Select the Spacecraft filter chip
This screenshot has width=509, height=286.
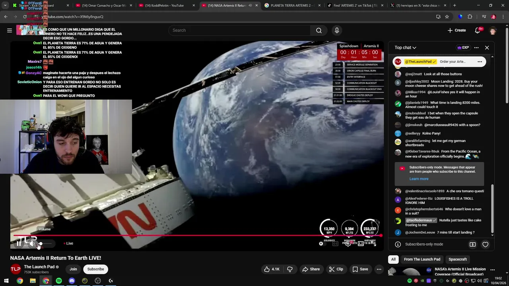click(458, 259)
